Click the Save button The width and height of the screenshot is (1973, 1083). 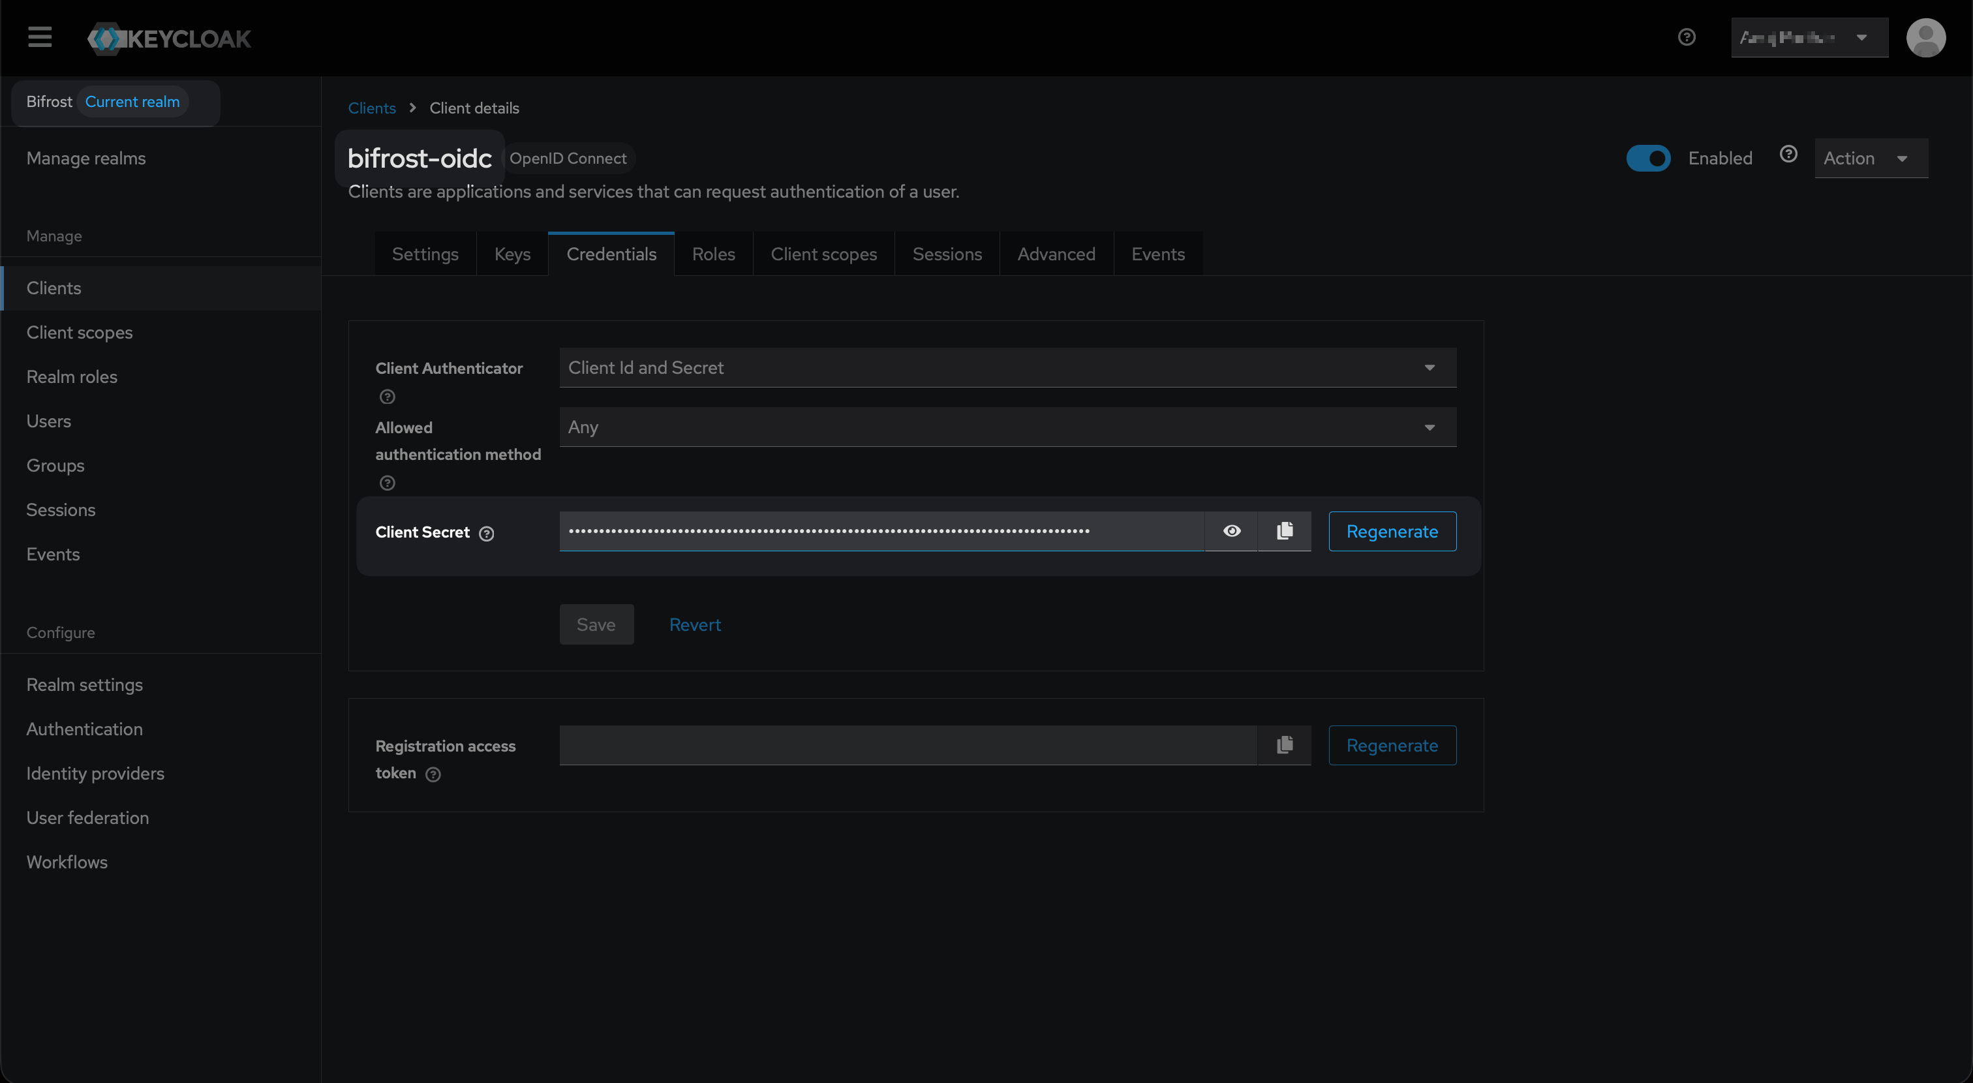coord(596,624)
